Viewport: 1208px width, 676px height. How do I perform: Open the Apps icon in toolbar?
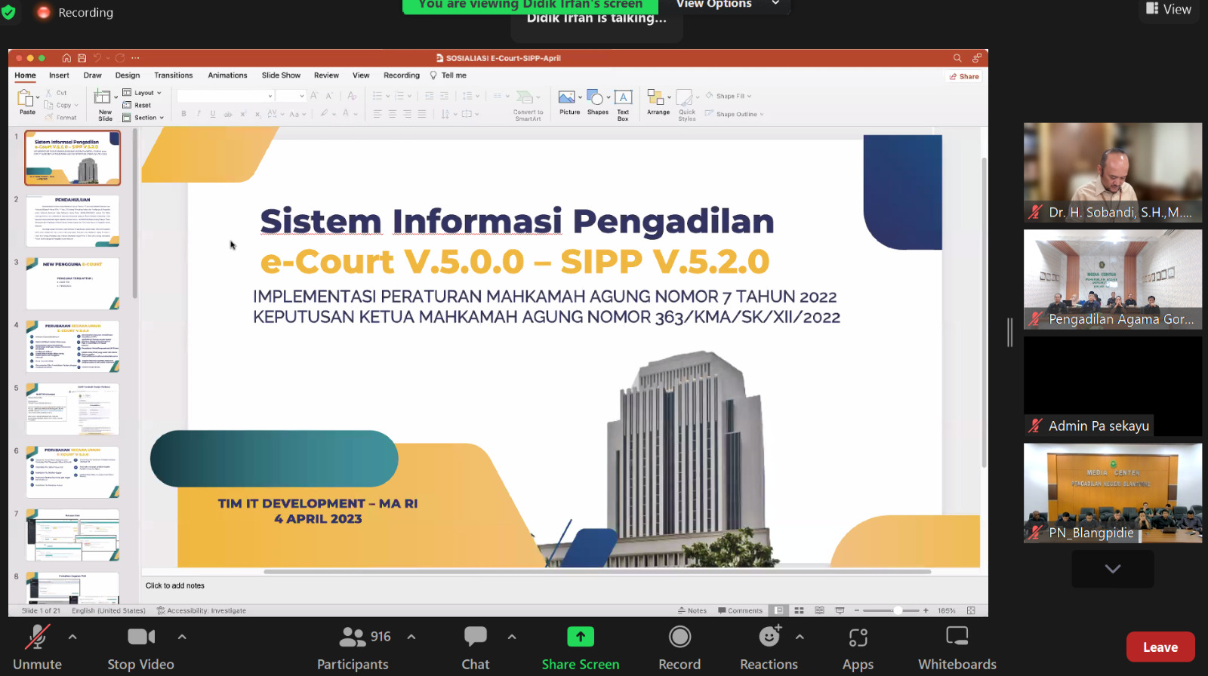[x=858, y=638]
